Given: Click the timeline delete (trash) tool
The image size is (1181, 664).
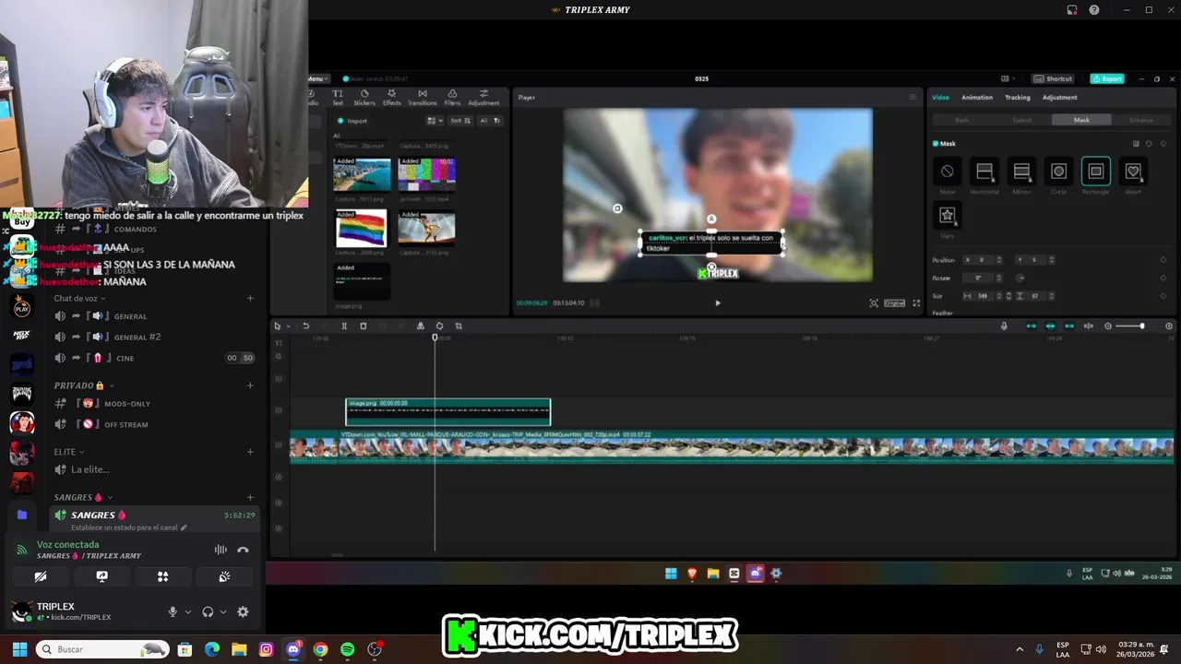Looking at the screenshot, I should [x=364, y=326].
